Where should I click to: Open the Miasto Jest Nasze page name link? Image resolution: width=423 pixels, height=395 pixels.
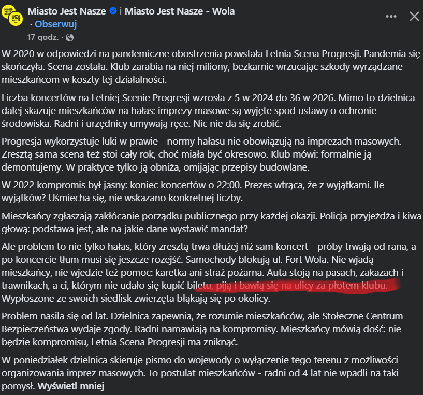tap(67, 11)
